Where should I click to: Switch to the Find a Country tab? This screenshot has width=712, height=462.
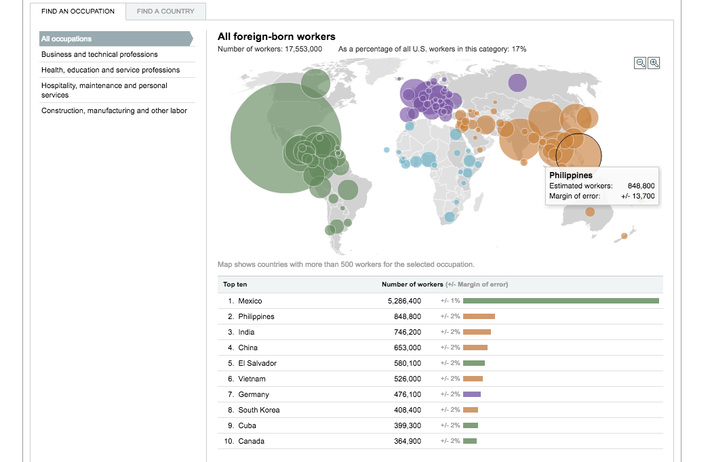pyautogui.click(x=165, y=12)
